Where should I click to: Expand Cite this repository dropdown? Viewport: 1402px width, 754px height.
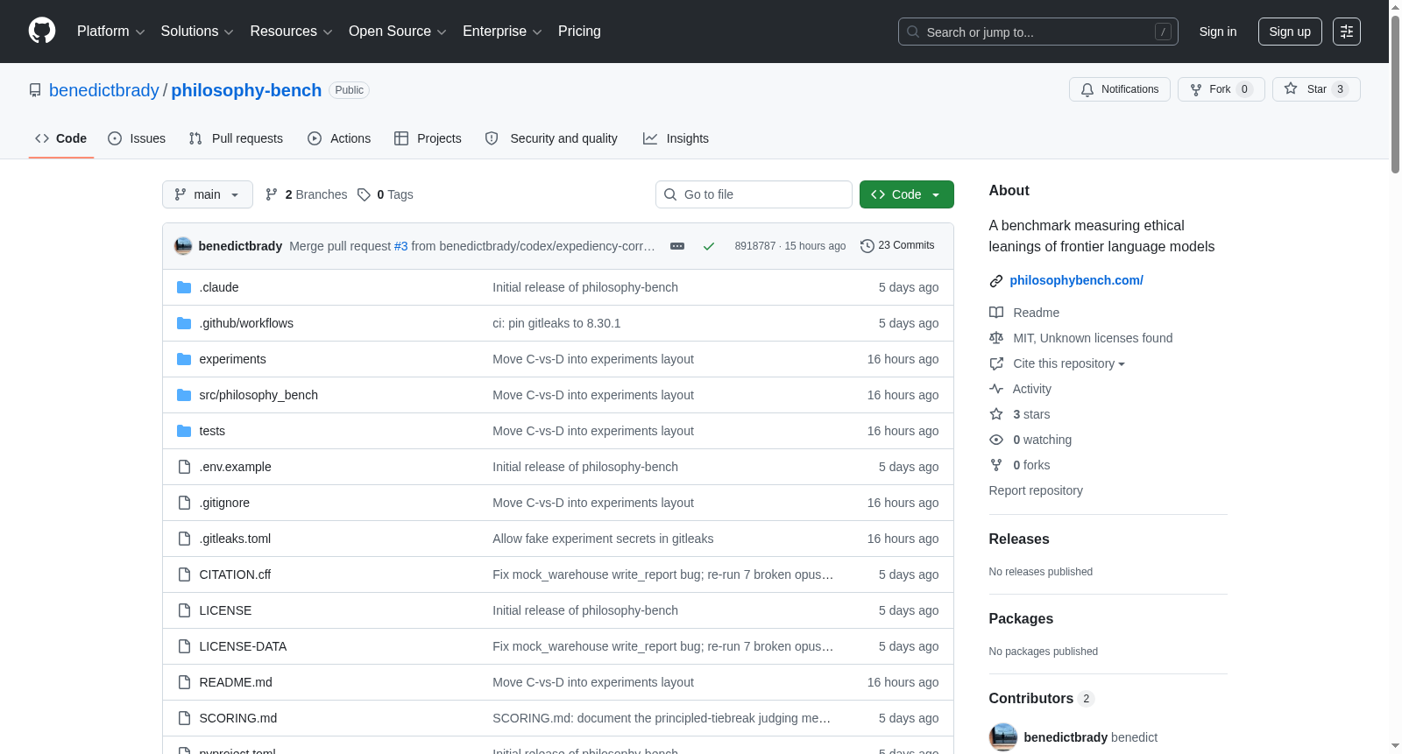(x=1069, y=363)
